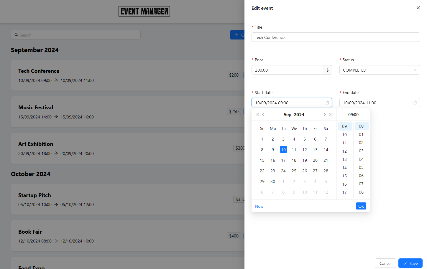Go to previous month in date picker
The width and height of the screenshot is (427, 269).
click(x=263, y=115)
